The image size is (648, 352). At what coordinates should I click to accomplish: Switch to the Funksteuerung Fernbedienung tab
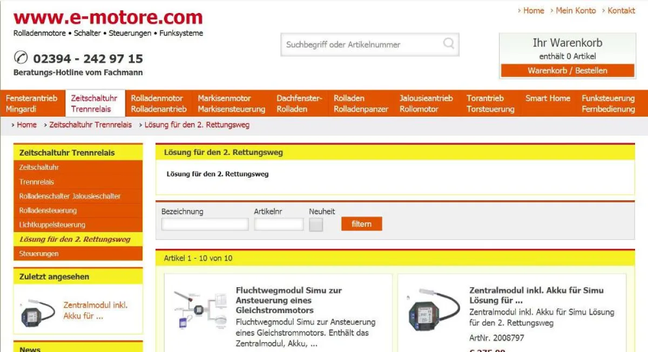click(x=608, y=104)
